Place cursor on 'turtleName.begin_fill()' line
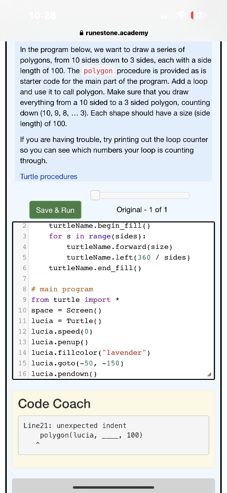The height and width of the screenshot is (493, 227). pyautogui.click(x=100, y=225)
